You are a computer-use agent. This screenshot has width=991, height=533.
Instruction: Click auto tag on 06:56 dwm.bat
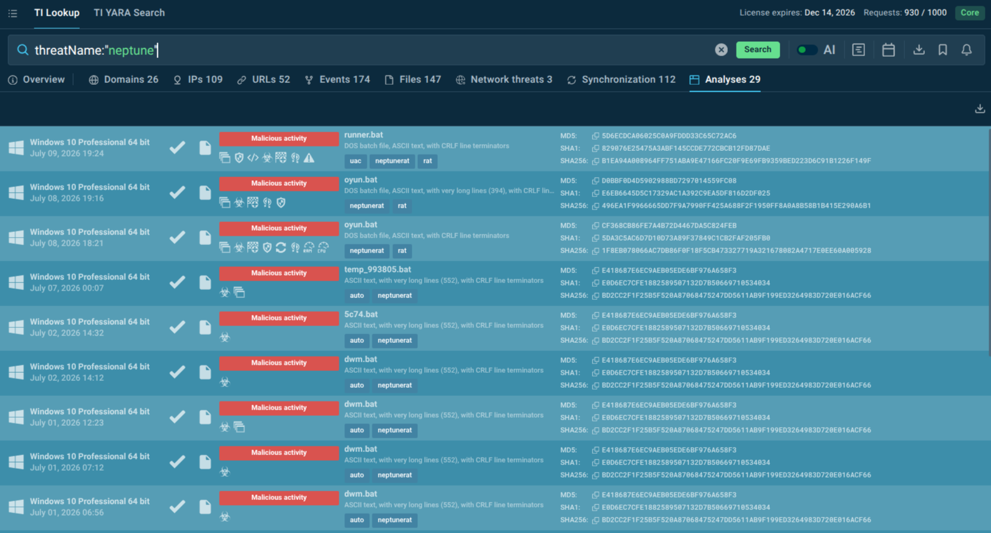(x=357, y=520)
